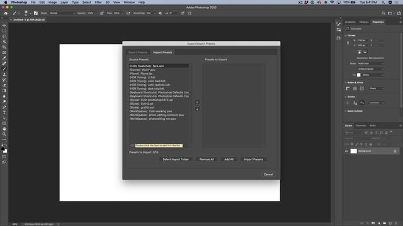
Task: Open the Apple menu
Action: (x=6, y=3)
